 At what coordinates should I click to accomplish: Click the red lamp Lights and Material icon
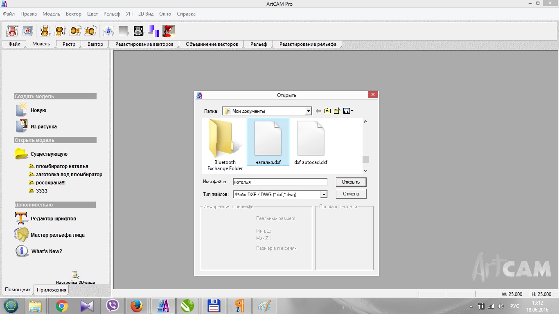(169, 31)
